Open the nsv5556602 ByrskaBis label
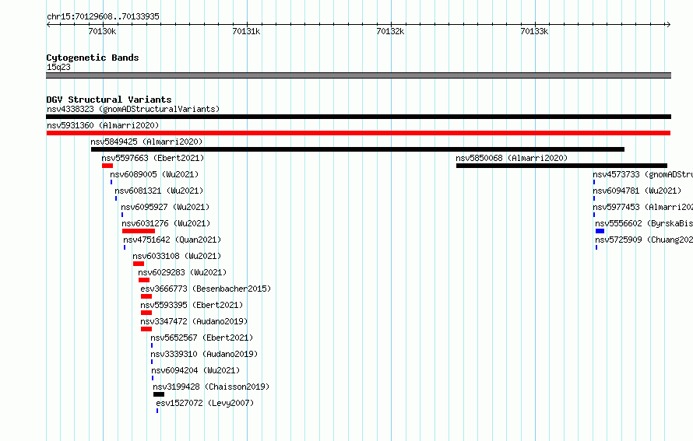693x441 pixels. pyautogui.click(x=644, y=223)
